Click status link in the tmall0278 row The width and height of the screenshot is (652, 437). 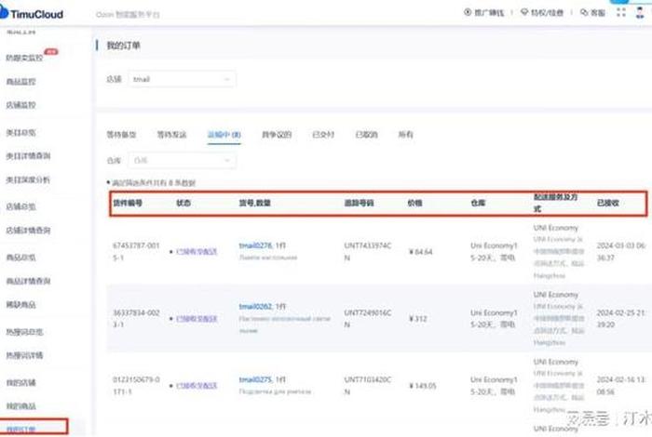pyautogui.click(x=197, y=251)
